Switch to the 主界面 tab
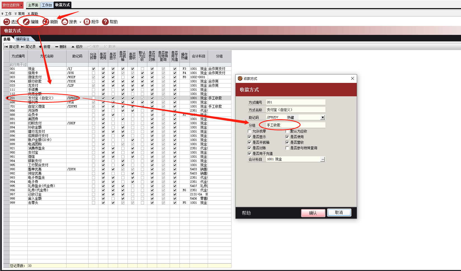Image resolution: width=461 pixels, height=271 pixels. pyautogui.click(x=33, y=5)
